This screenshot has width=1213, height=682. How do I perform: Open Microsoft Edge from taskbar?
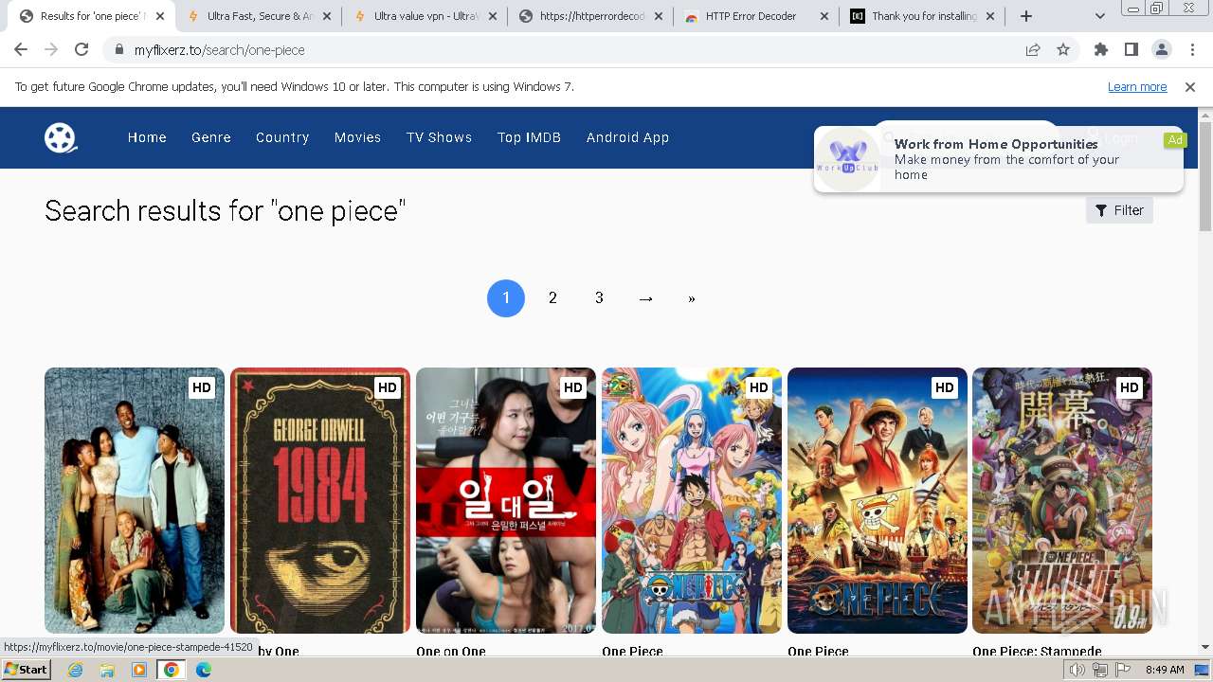204,670
